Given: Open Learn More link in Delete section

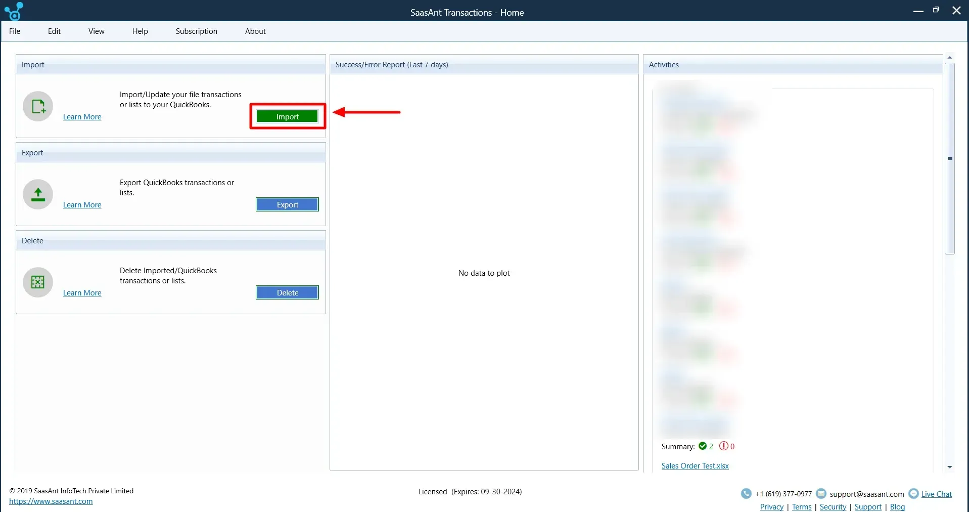Looking at the screenshot, I should point(82,293).
